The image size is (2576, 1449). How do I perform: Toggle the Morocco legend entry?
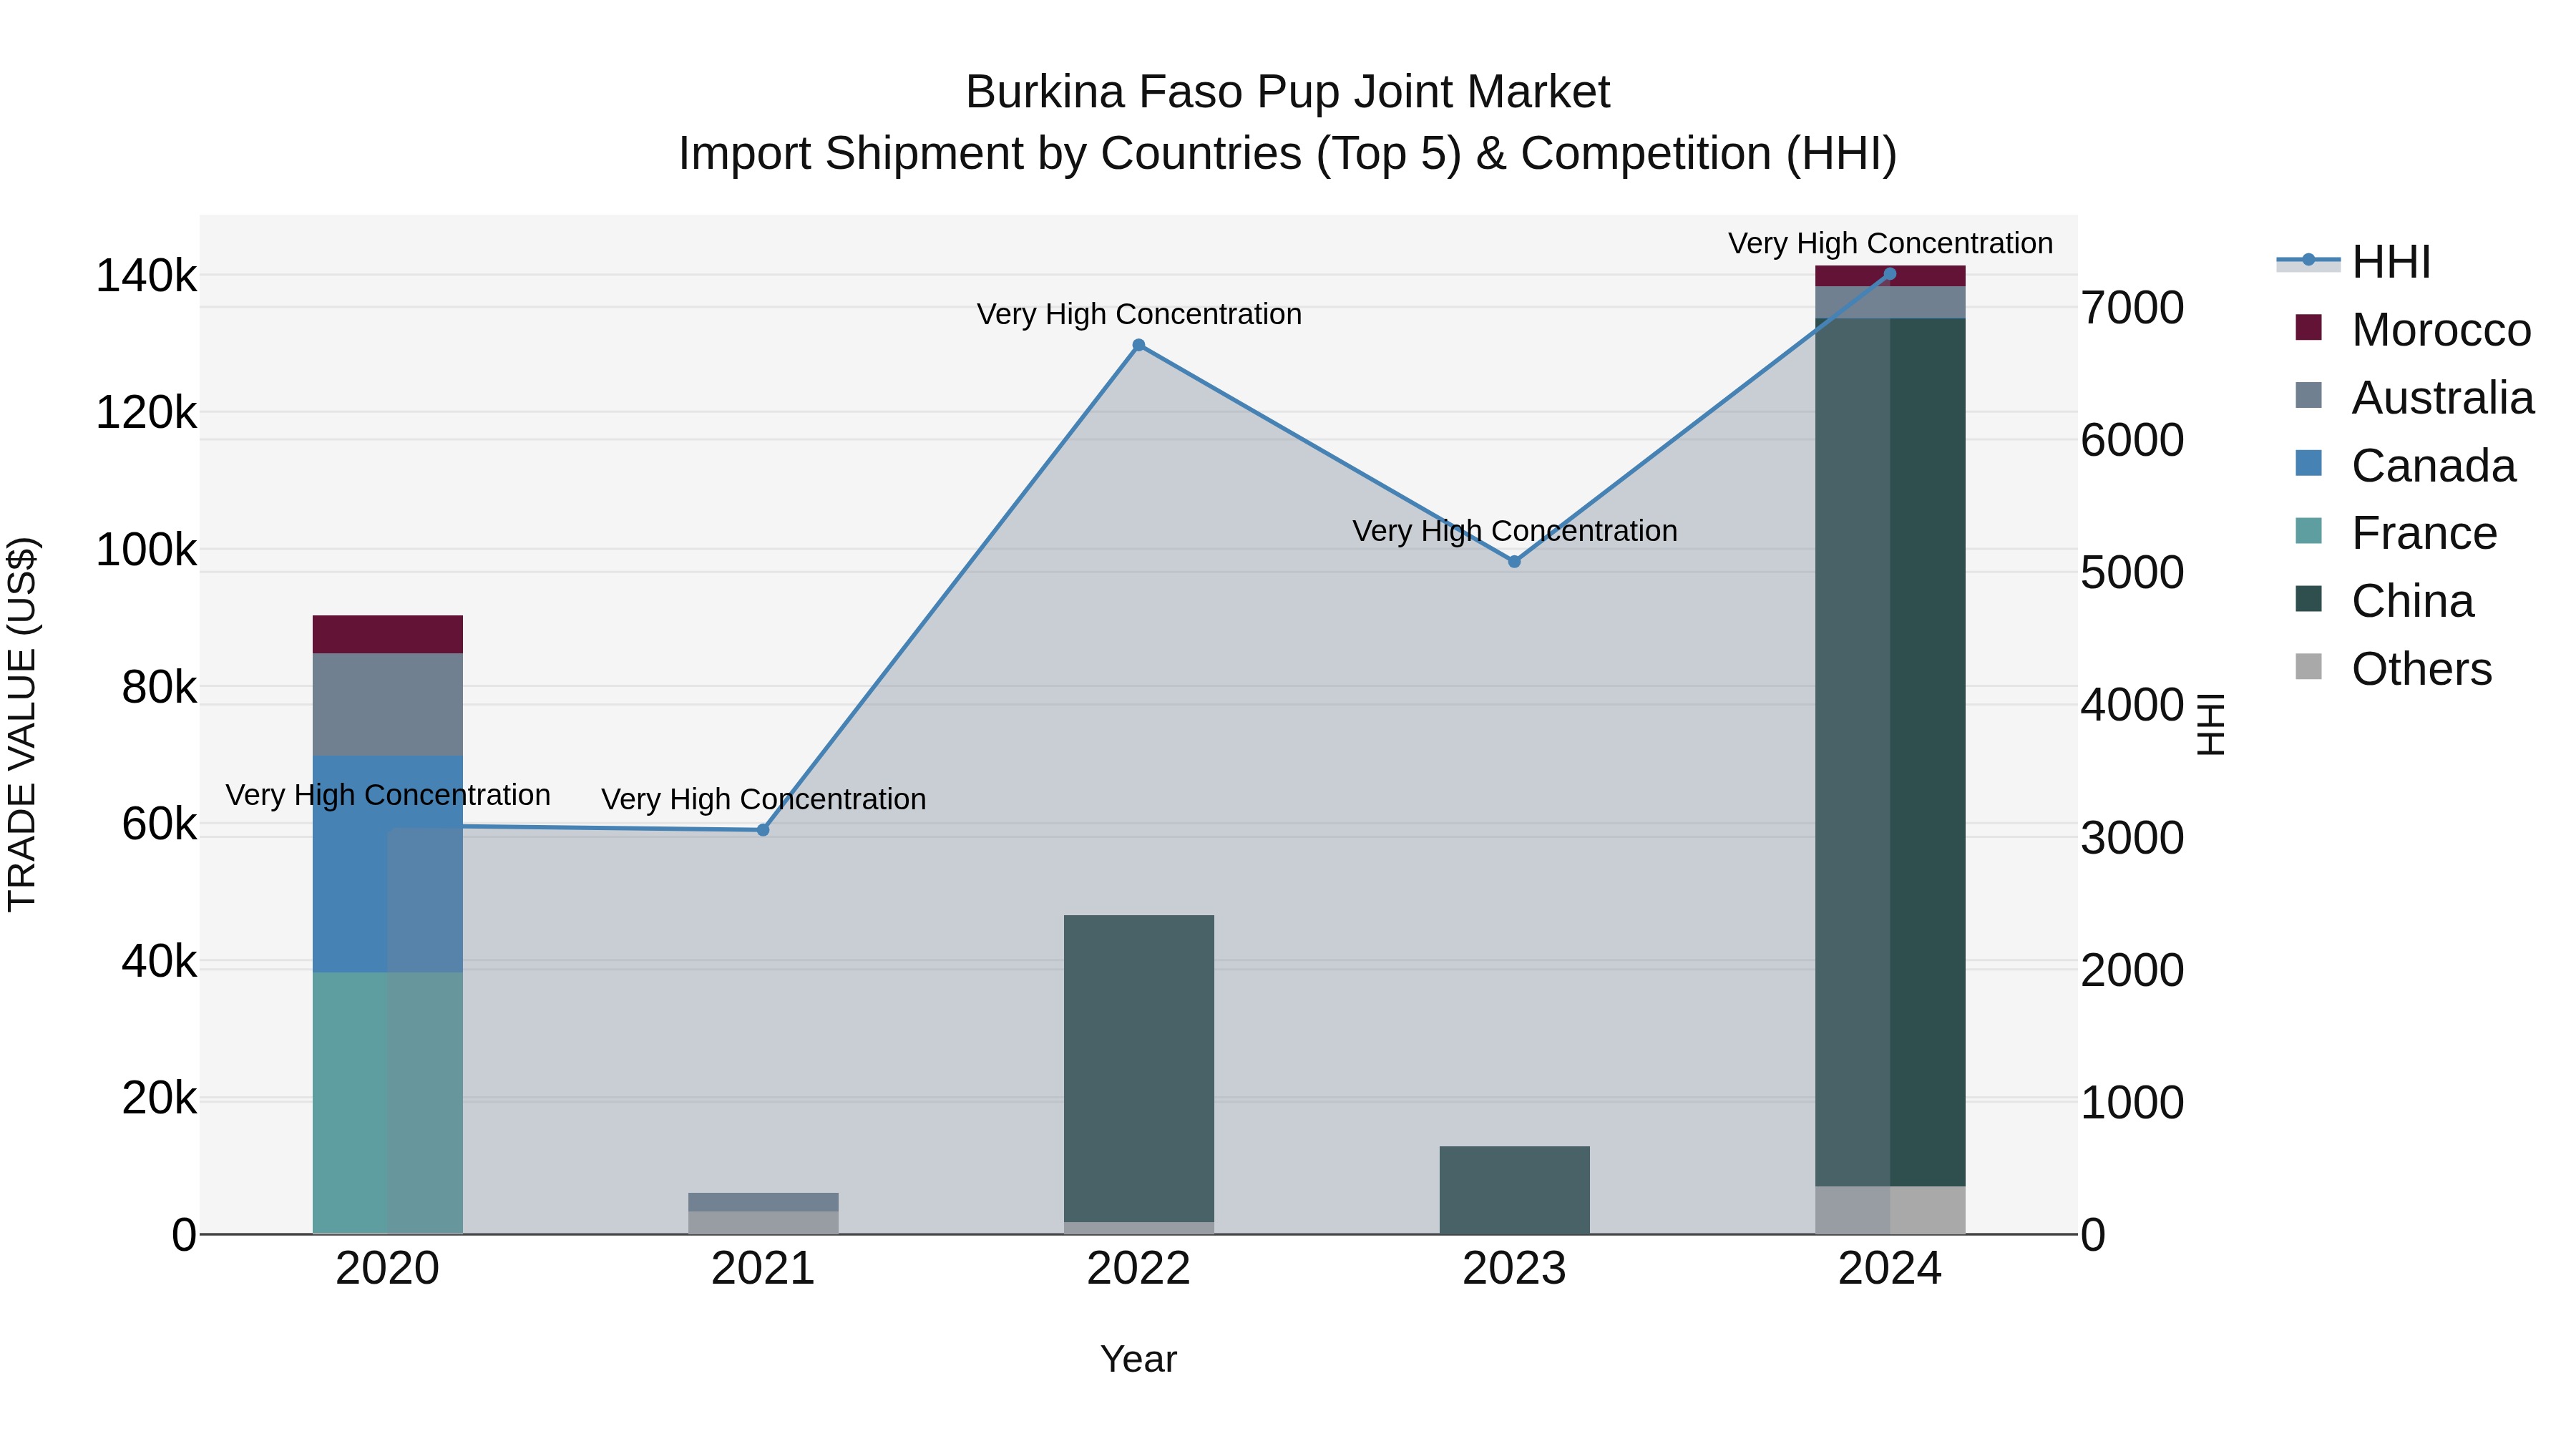coord(2413,330)
